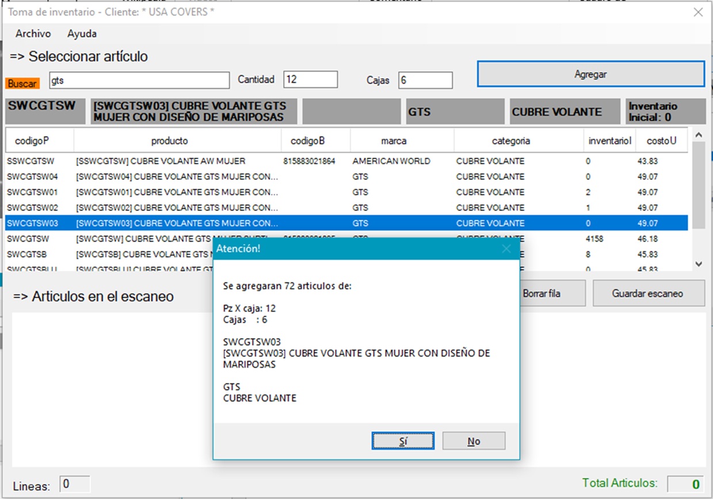The width and height of the screenshot is (713, 499).
Task: Sort by categoria column header
Action: (x=510, y=141)
